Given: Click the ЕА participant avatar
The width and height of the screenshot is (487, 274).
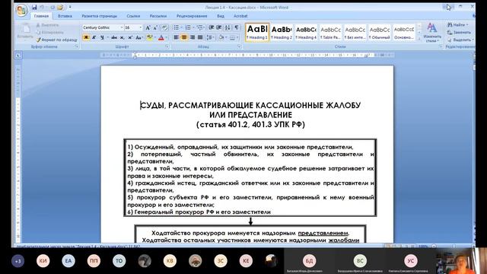Looking at the screenshot, I should click(x=68, y=260).
